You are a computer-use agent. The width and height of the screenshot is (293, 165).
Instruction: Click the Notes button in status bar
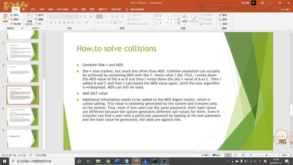pos(205,155)
